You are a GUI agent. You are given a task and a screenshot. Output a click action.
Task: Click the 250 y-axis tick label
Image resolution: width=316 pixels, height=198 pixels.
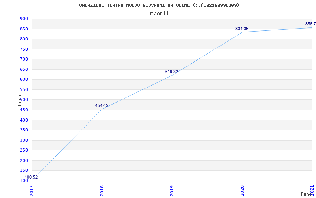[24, 150]
